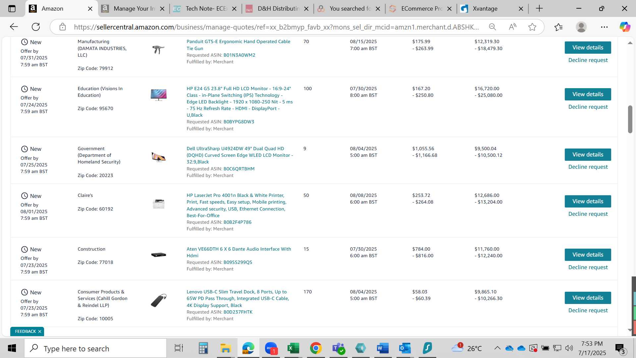The width and height of the screenshot is (636, 358).
Task: Open the favorites list icon
Action: (x=558, y=27)
